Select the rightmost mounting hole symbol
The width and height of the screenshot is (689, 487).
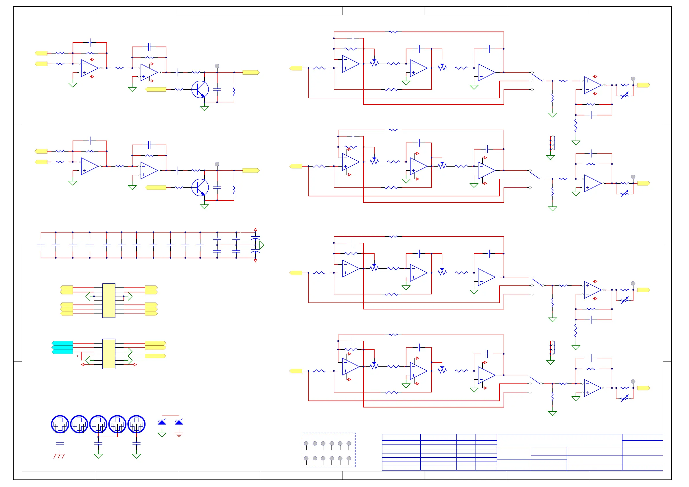pos(137,424)
